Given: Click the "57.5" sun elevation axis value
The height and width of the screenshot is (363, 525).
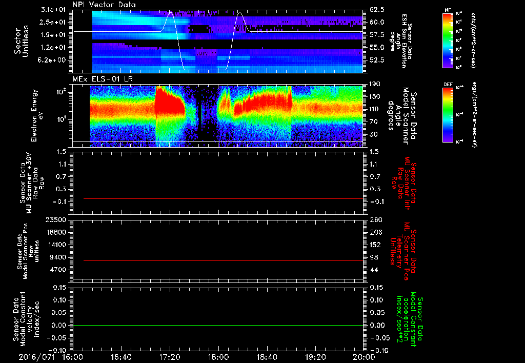Looking at the screenshot, I should tap(377, 35).
